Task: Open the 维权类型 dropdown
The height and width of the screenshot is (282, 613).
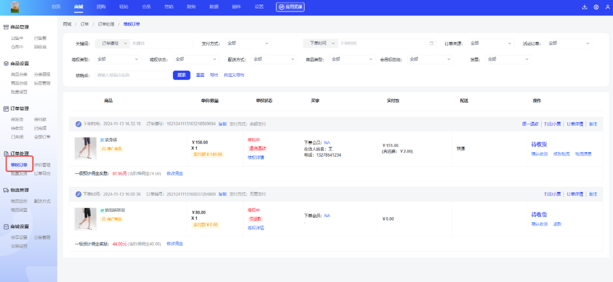Action: [117, 59]
